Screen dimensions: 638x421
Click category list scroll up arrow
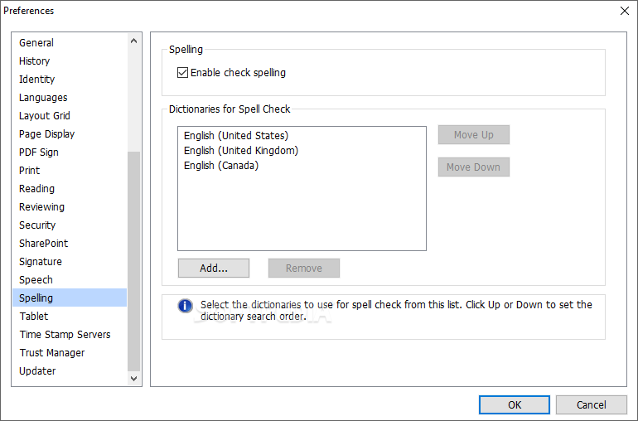tap(134, 41)
